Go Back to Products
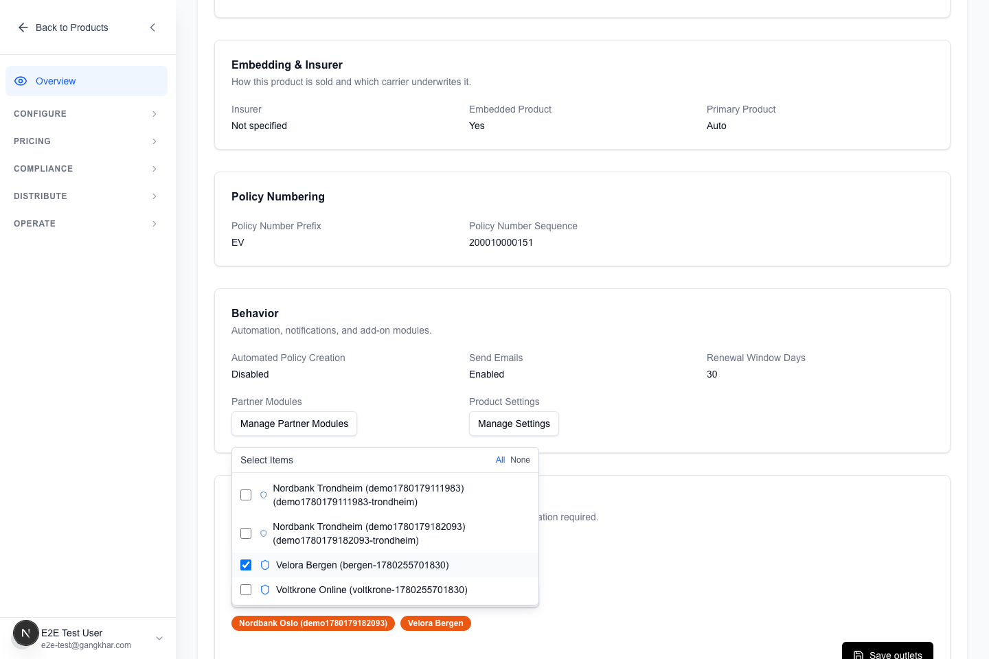989x659 pixels. coord(63,27)
